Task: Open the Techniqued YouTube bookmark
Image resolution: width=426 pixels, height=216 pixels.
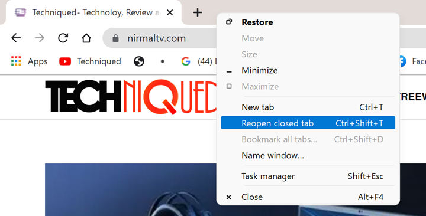Action: [x=90, y=61]
